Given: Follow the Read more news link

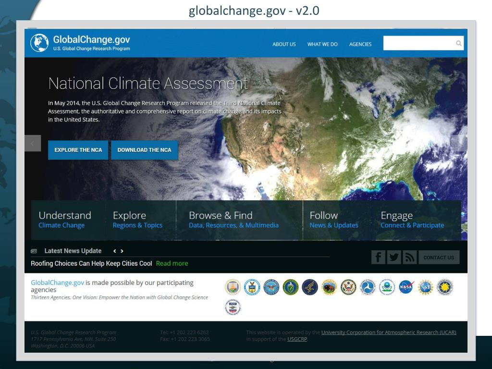Looking at the screenshot, I should pyautogui.click(x=172, y=264).
